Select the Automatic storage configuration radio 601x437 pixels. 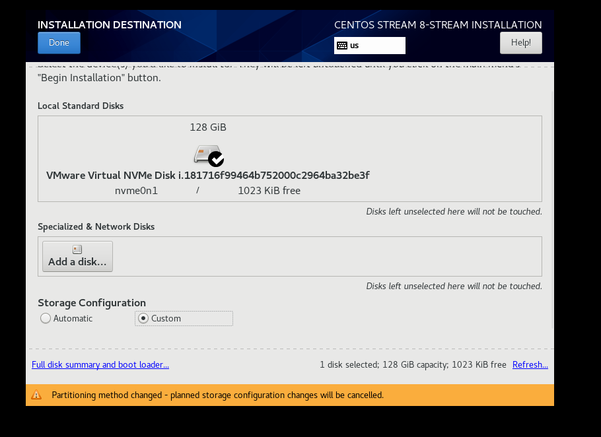click(x=67, y=318)
